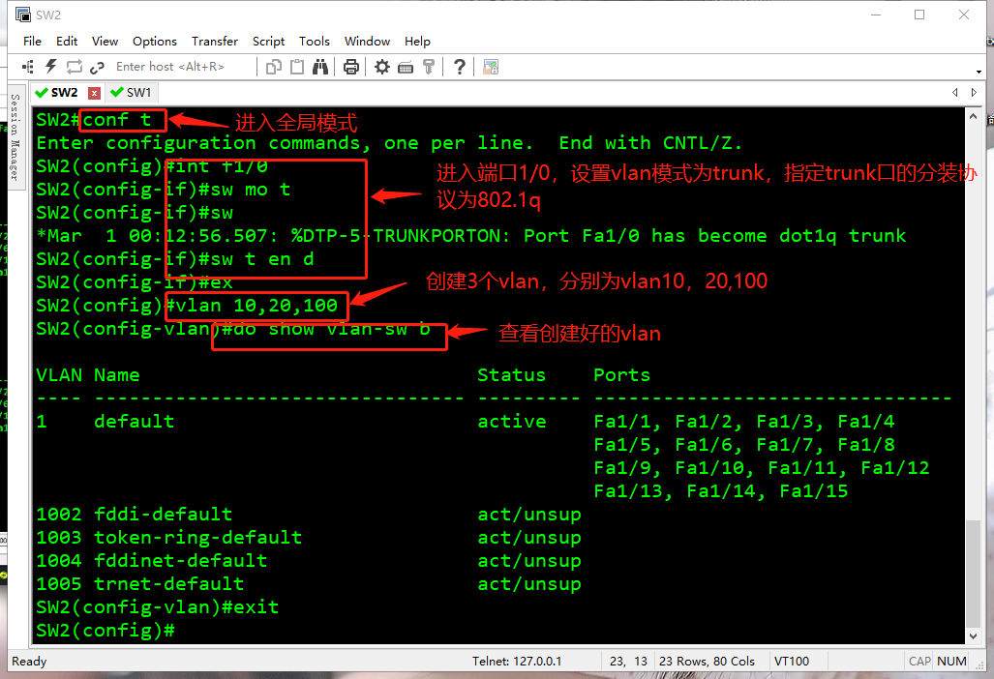Open the Script menu
This screenshot has width=994, height=679.
(x=269, y=42)
